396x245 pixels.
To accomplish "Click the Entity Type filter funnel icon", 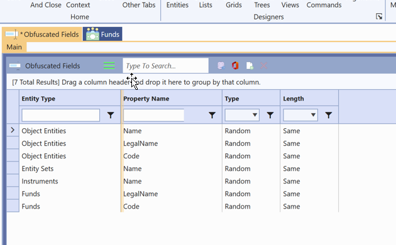I will tap(111, 116).
